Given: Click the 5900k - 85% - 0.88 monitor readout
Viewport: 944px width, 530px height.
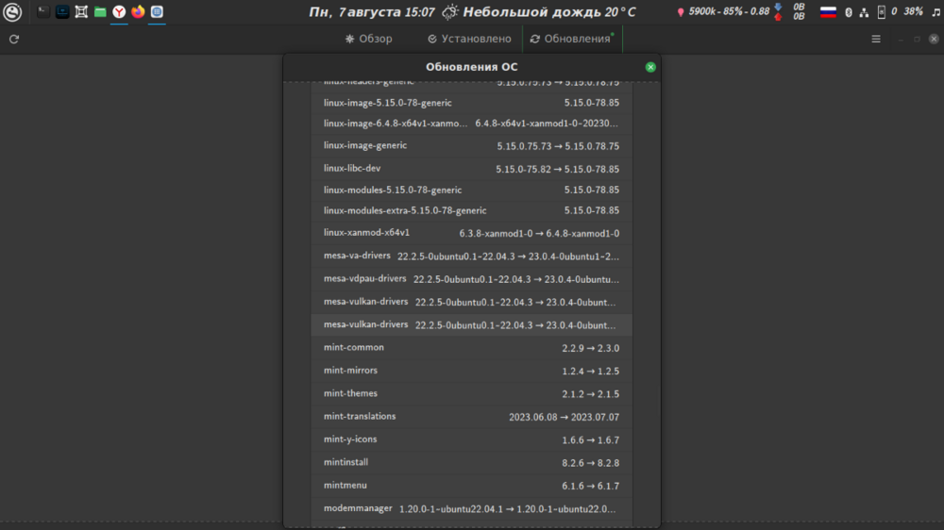Looking at the screenshot, I should point(729,11).
